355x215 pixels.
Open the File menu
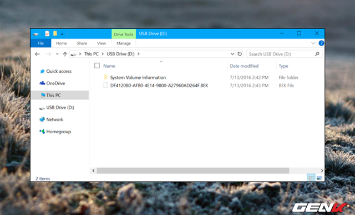[40, 43]
